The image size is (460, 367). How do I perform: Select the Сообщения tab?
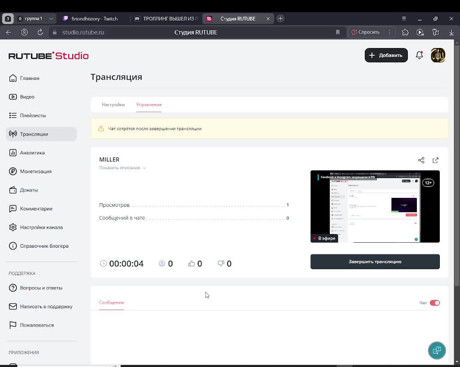[111, 302]
